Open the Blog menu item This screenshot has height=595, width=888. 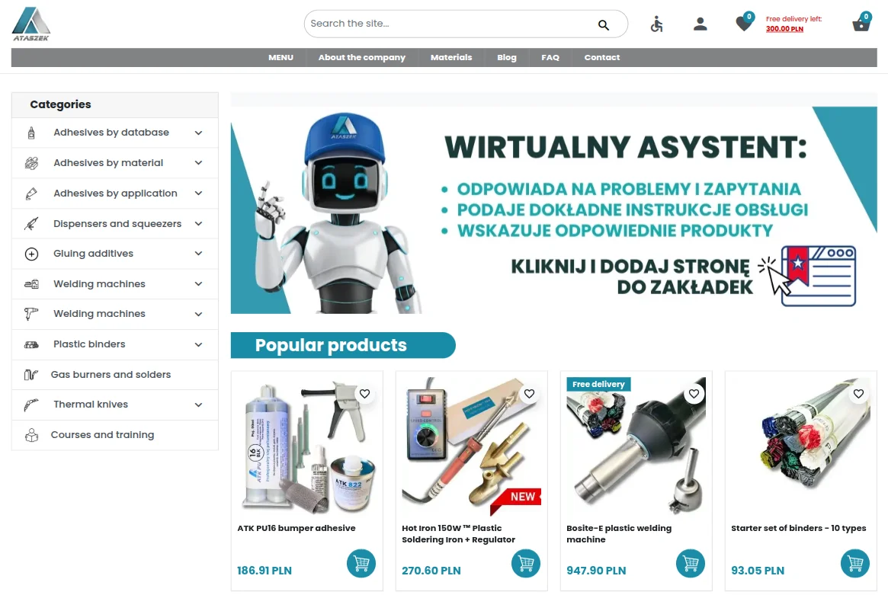pos(507,57)
